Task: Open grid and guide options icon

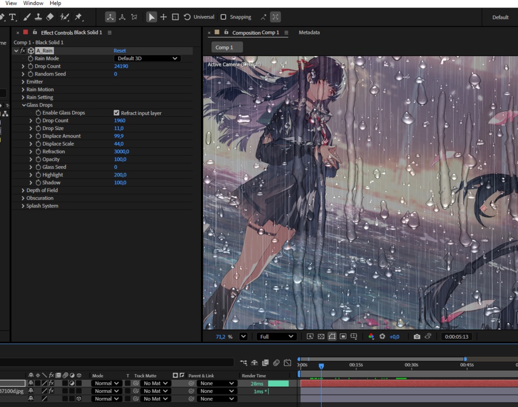Action: [x=354, y=337]
